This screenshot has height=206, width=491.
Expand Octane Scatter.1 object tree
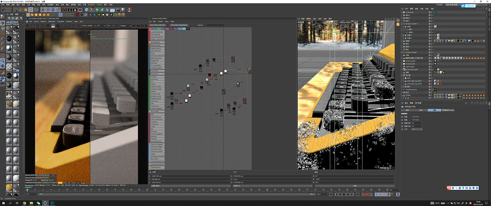coord(402,24)
